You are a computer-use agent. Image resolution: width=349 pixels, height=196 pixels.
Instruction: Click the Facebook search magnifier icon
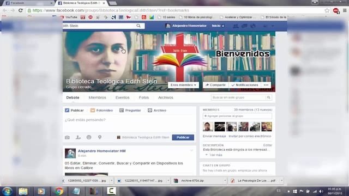point(139,26)
